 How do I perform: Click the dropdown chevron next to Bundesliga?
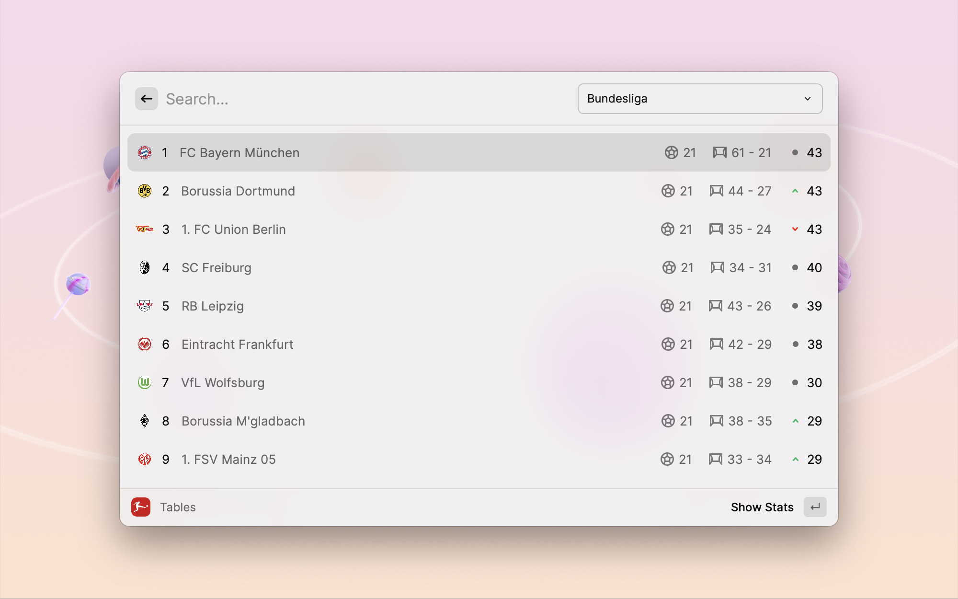(x=808, y=99)
